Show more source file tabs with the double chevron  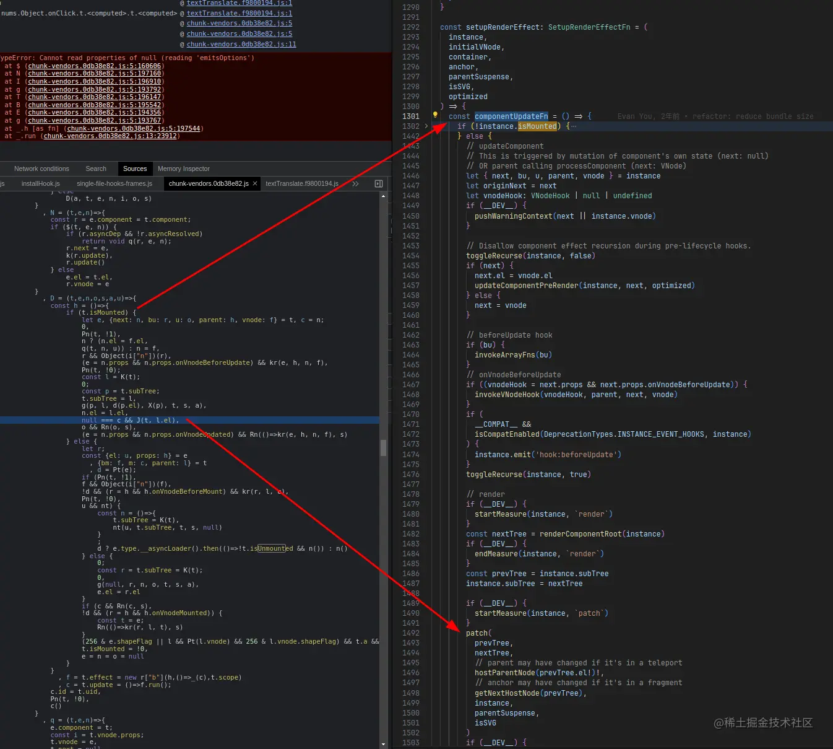coord(355,184)
